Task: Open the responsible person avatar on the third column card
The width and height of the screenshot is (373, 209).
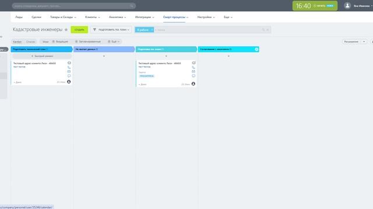Action: 193,84
